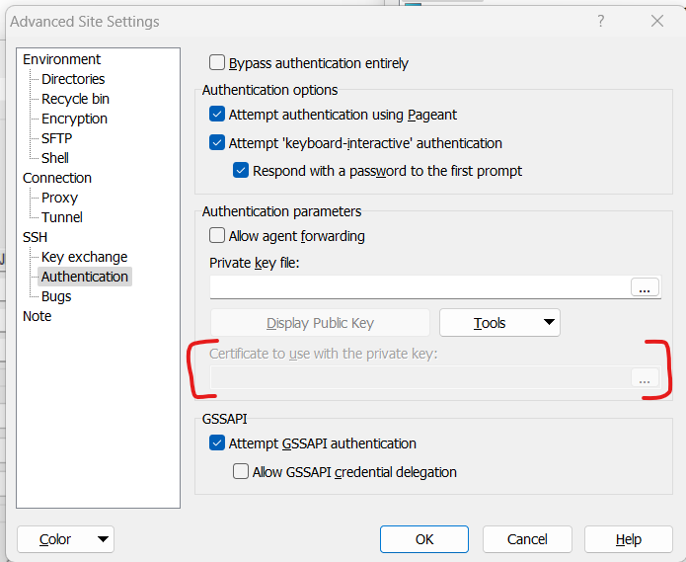This screenshot has height=562, width=686.
Task: Open the Bugs page under SSH
Action: [56, 296]
